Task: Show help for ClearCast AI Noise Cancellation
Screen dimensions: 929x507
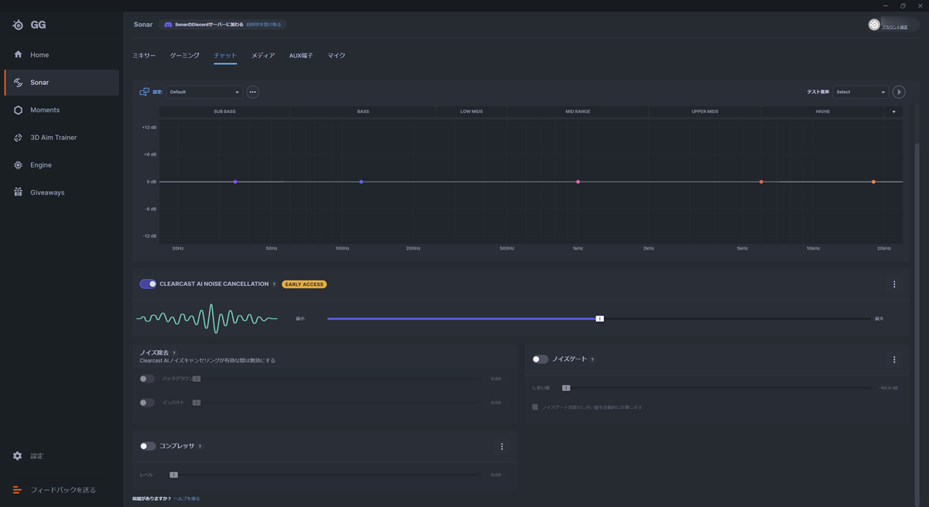Action: point(274,284)
